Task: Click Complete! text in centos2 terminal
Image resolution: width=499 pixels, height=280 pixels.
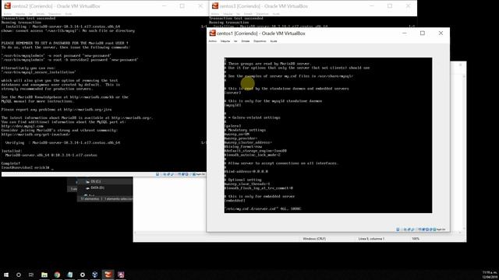Action: (10, 163)
